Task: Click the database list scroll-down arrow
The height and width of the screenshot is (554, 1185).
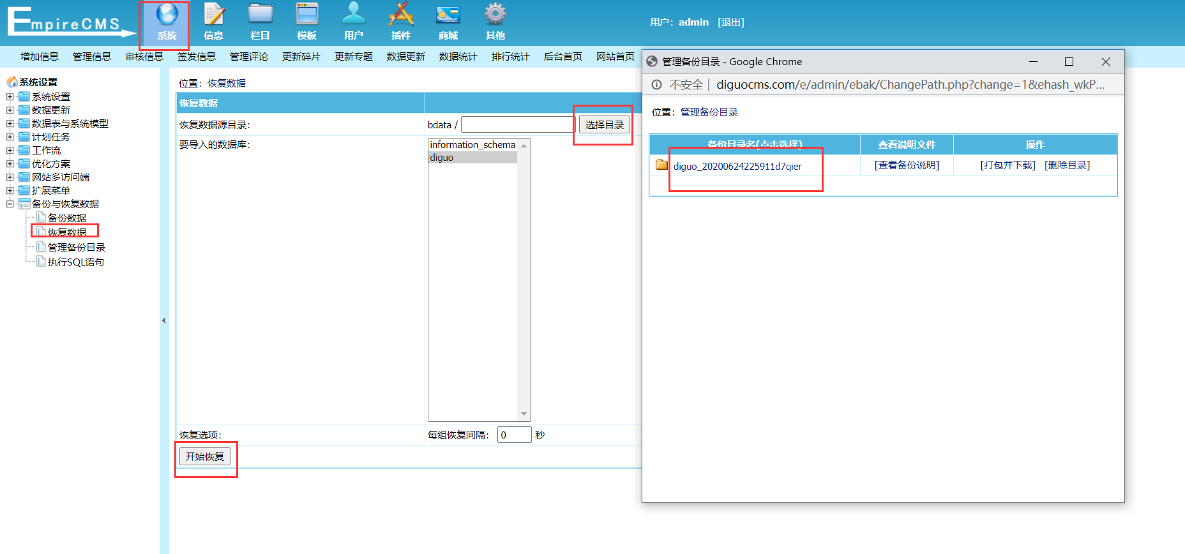Action: pyautogui.click(x=524, y=414)
